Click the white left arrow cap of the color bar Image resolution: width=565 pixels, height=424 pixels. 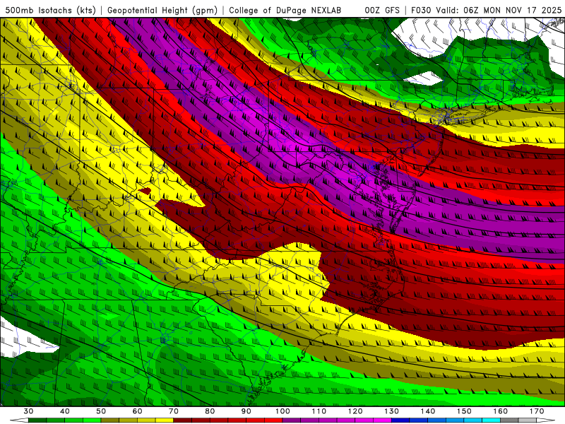(x=21, y=420)
